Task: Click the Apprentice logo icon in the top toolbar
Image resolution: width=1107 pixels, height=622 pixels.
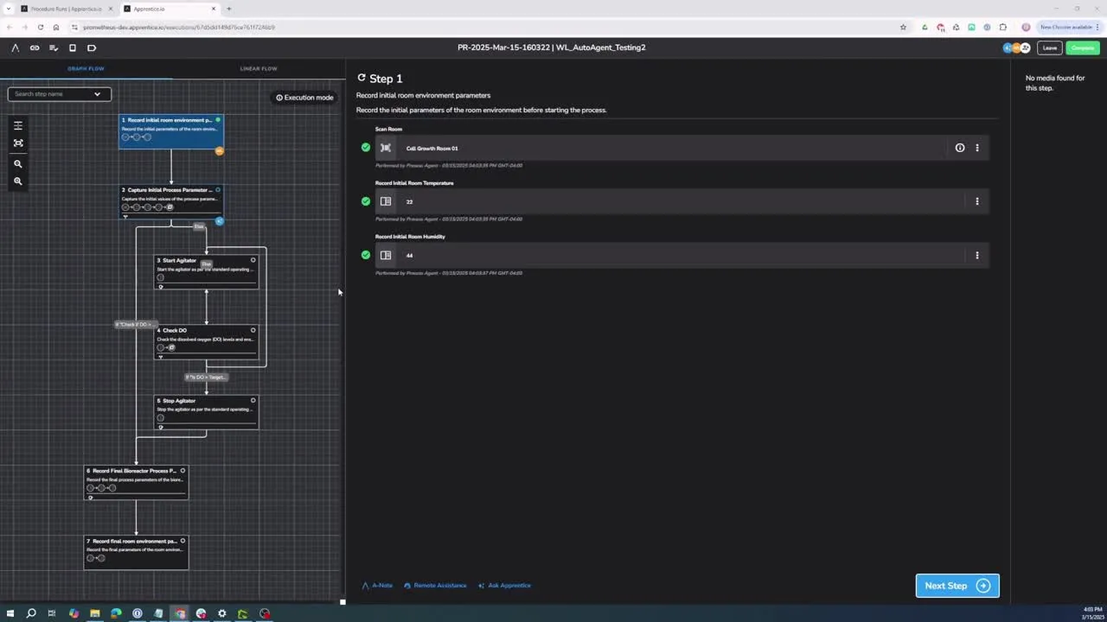Action: click(15, 48)
